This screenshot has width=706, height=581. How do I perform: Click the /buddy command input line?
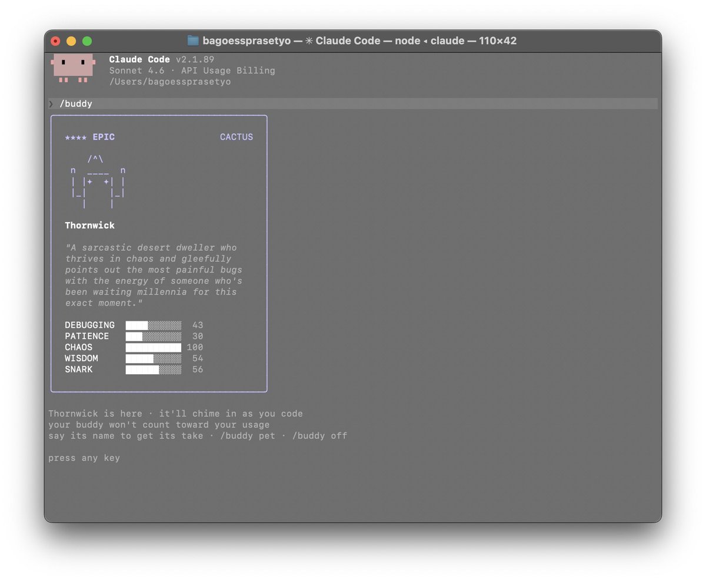tap(353, 103)
